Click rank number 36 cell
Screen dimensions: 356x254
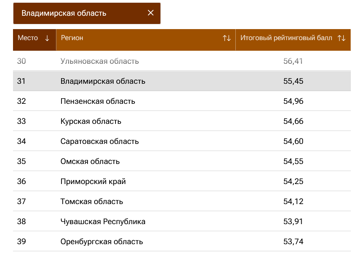pyautogui.click(x=21, y=181)
